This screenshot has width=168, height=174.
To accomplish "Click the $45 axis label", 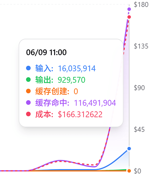I will pyautogui.click(x=139, y=129).
